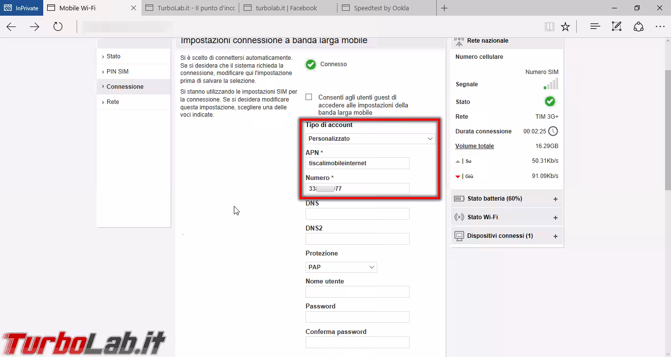Expand the Stato batteria section

[556, 199]
